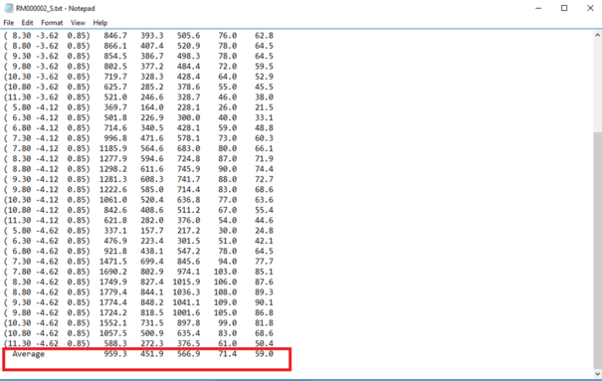
Task: Open the Help menu
Action: tap(100, 23)
